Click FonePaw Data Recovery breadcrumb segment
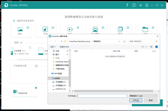The height and width of the screenshot is (111, 168). [80, 41]
